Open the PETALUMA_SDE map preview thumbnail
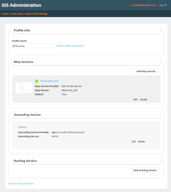The height and width of the screenshot is (192, 171). 24,88
